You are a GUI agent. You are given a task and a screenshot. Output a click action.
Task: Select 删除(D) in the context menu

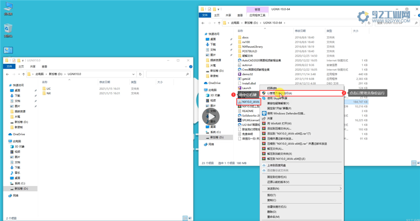tap(271, 212)
